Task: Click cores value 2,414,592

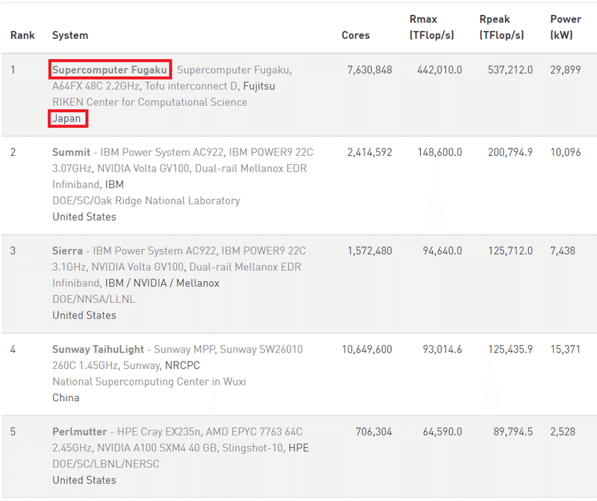Action: [369, 153]
